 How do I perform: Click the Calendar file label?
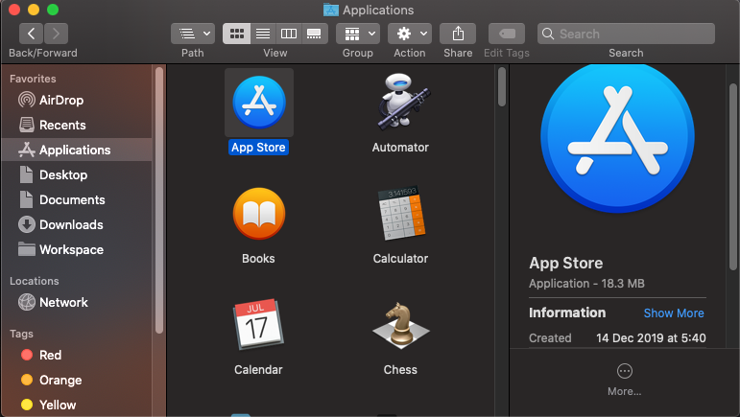point(258,369)
